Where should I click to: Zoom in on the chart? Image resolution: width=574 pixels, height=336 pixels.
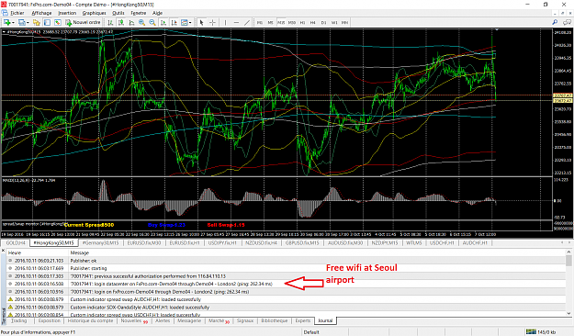[x=141, y=23]
